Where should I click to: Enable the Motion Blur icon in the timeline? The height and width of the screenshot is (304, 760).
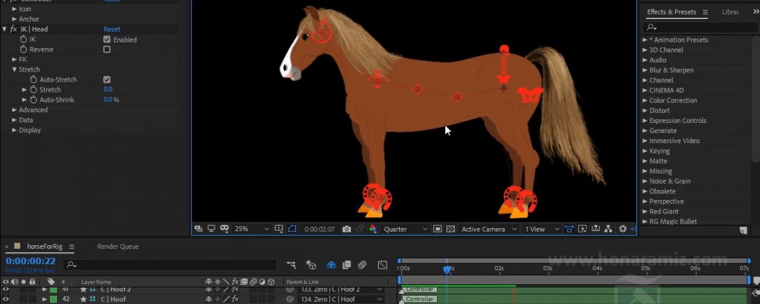362,265
